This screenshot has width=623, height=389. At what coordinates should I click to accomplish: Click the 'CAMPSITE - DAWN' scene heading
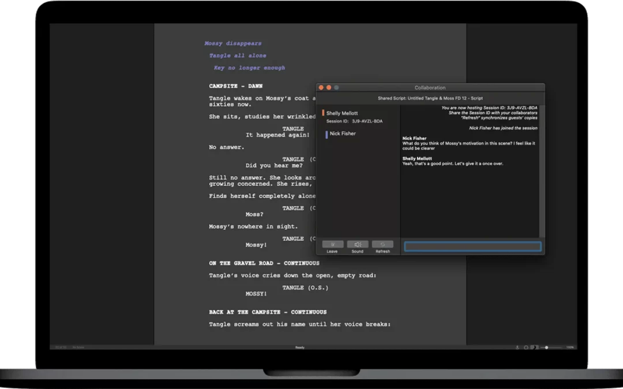pyautogui.click(x=235, y=86)
